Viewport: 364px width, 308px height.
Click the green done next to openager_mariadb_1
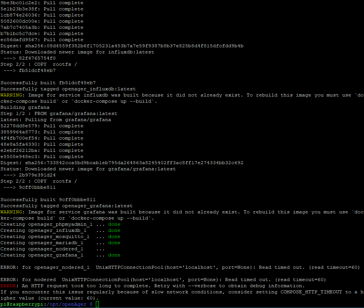pyautogui.click(x=114, y=243)
